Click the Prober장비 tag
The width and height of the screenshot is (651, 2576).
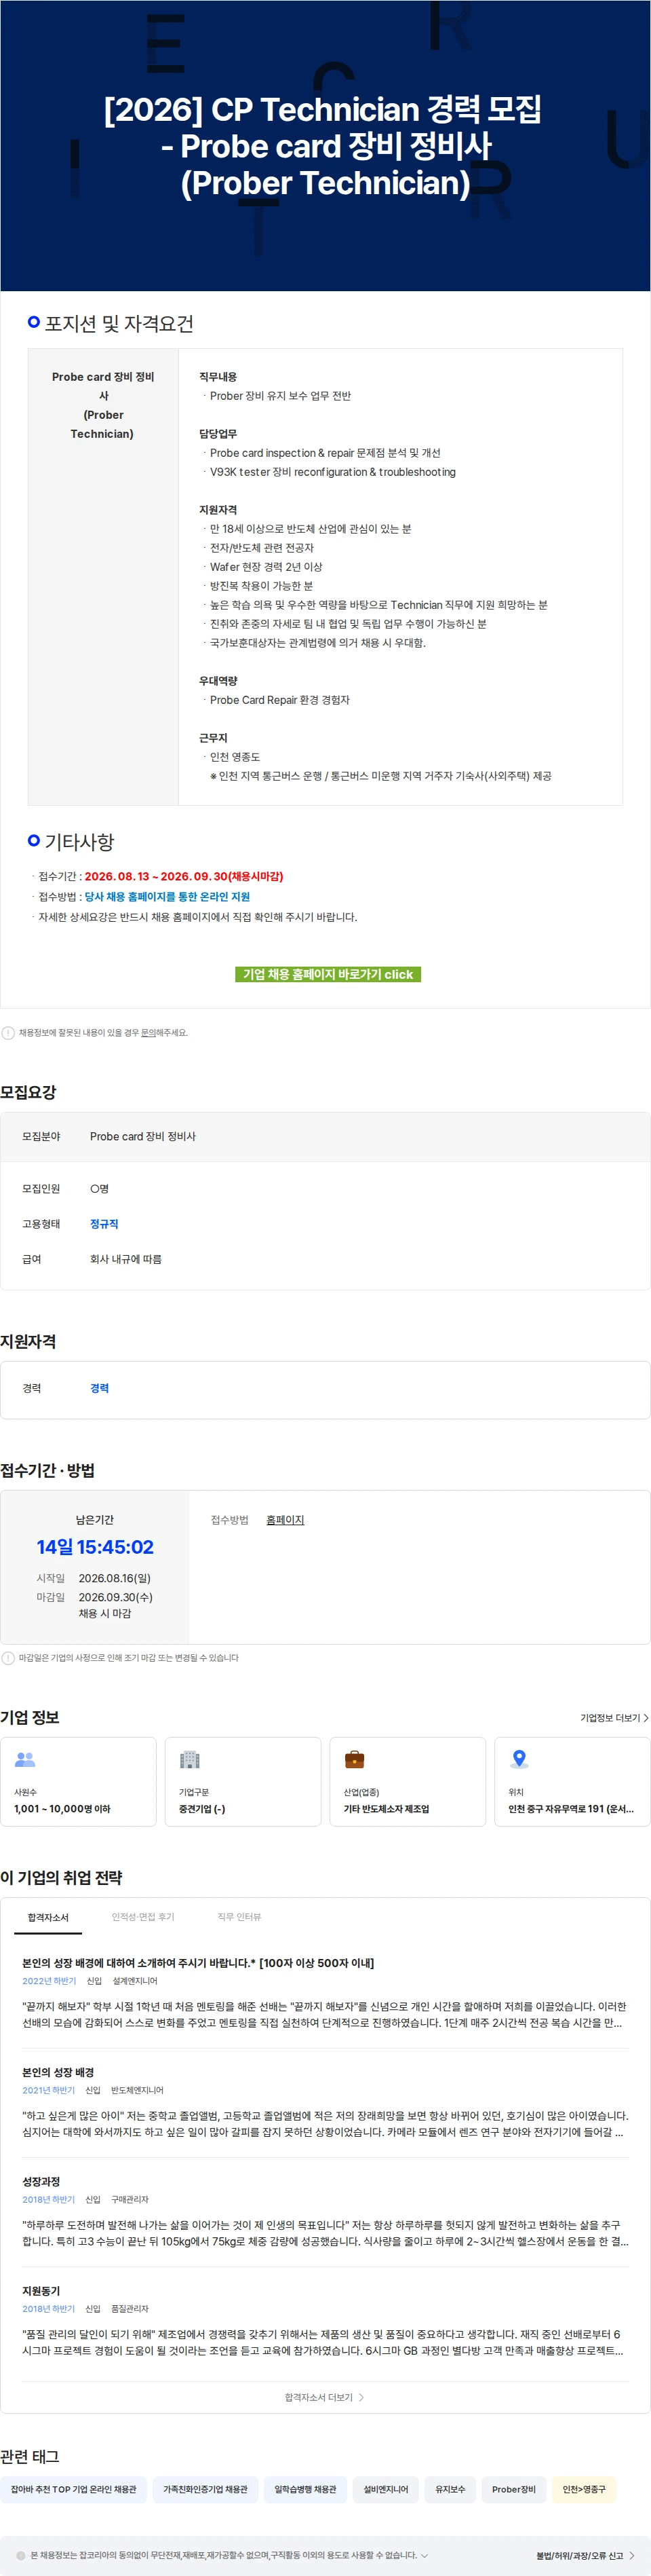tap(514, 2489)
